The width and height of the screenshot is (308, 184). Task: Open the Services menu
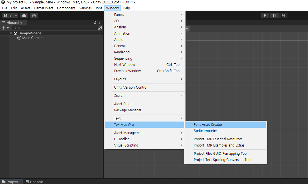85,8
